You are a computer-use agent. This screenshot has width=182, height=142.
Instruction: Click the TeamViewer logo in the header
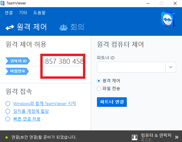pos(168,20)
